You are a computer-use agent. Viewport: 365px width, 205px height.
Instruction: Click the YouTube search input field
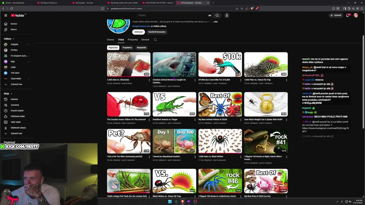tap(174, 15)
